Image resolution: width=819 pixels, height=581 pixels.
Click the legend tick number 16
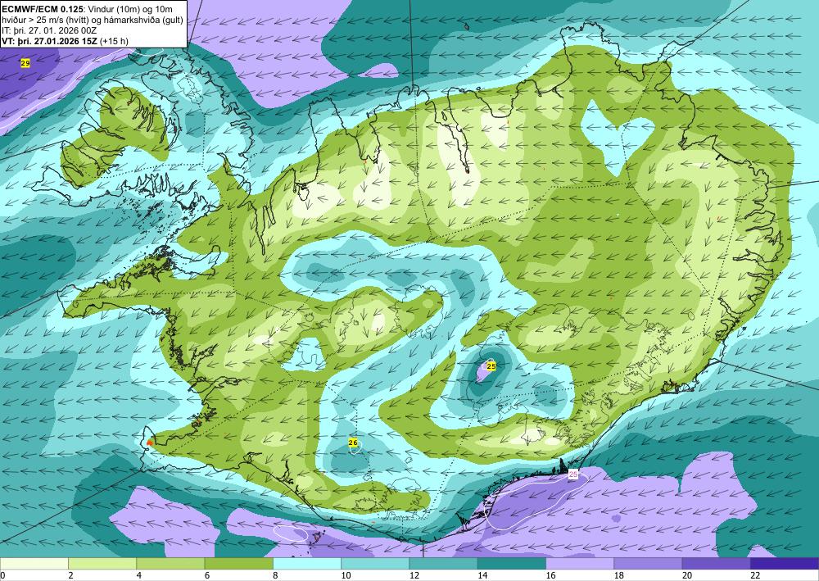click(x=550, y=575)
